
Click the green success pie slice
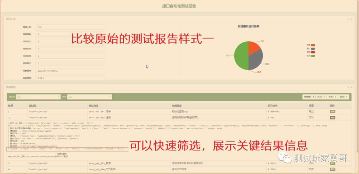coord(241,55)
